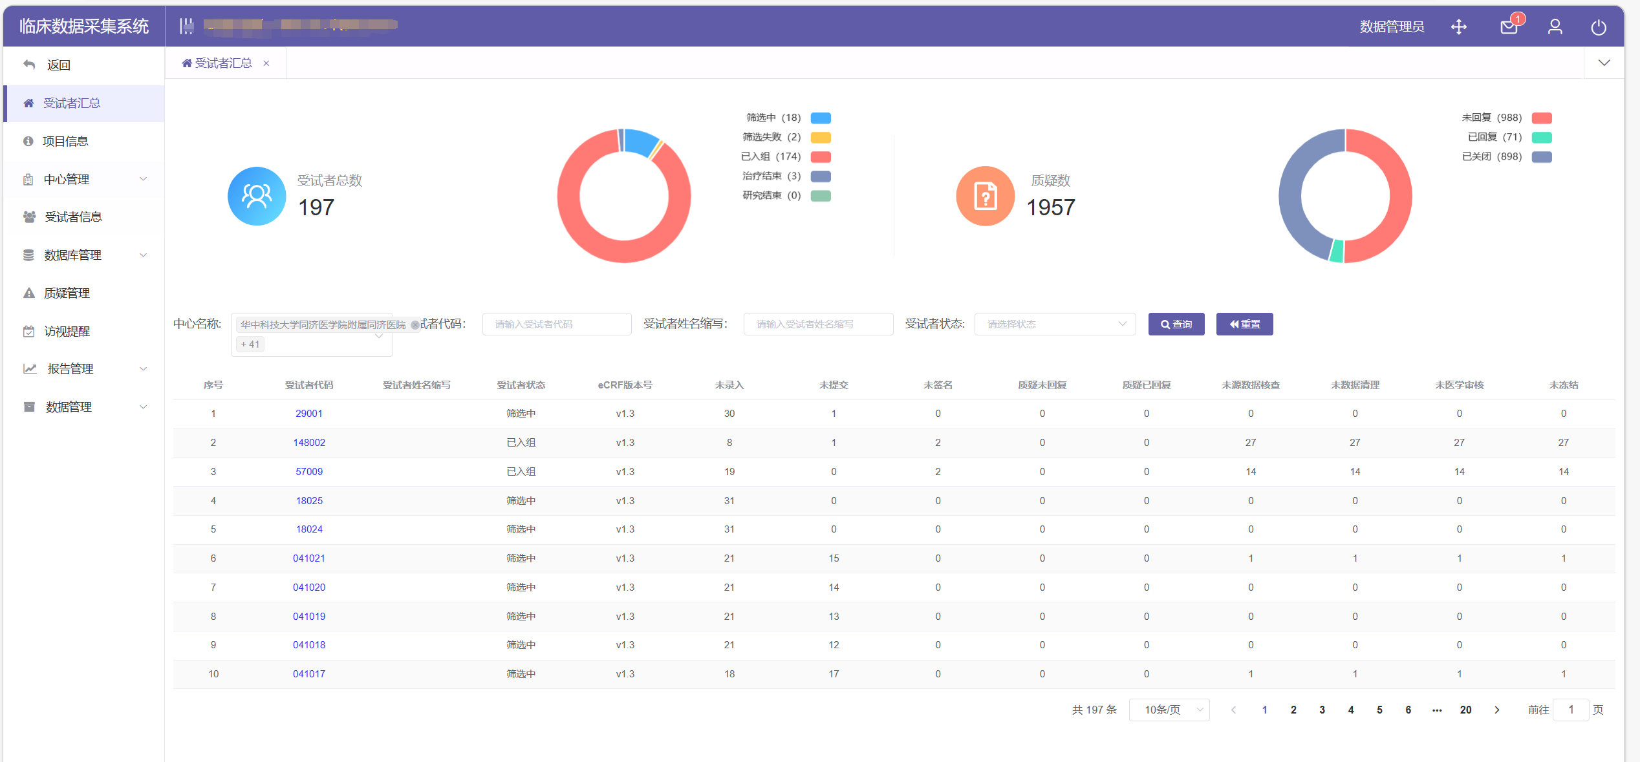The width and height of the screenshot is (1640, 762).
Task: Open 质疑管理 in the sidebar
Action: tap(83, 293)
